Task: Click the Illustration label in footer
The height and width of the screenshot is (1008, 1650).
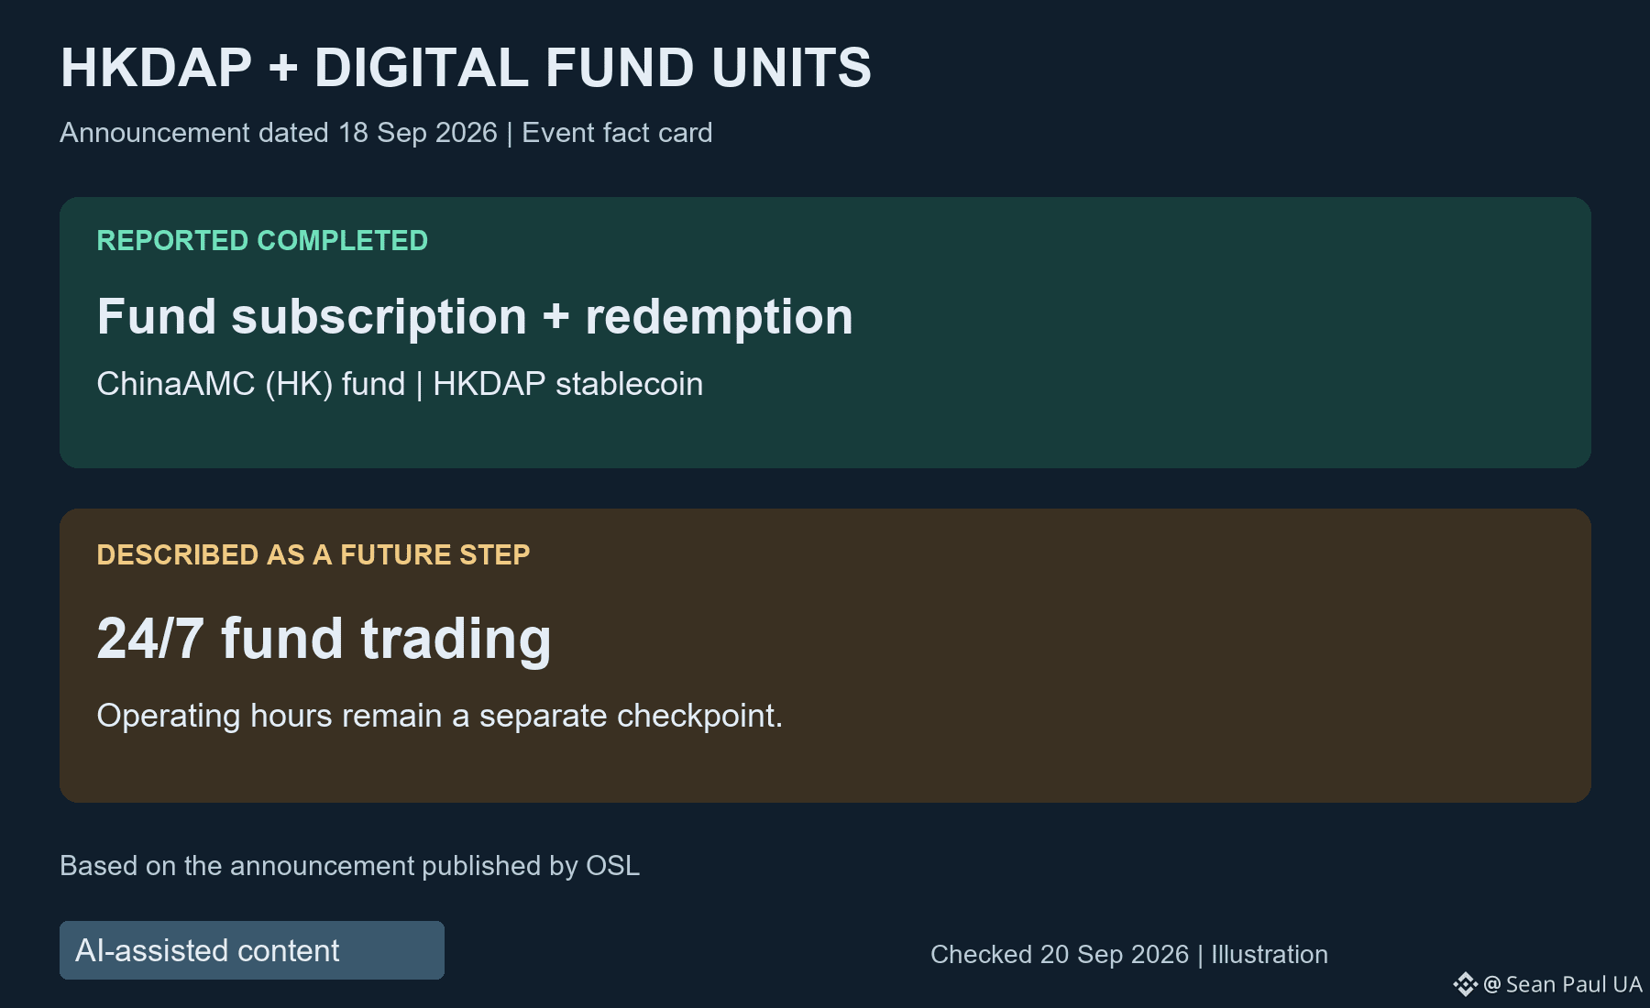Action: coord(1270,955)
